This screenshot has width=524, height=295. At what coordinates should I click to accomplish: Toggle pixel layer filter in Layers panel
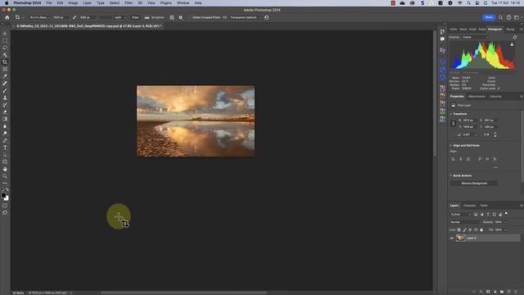(x=476, y=215)
